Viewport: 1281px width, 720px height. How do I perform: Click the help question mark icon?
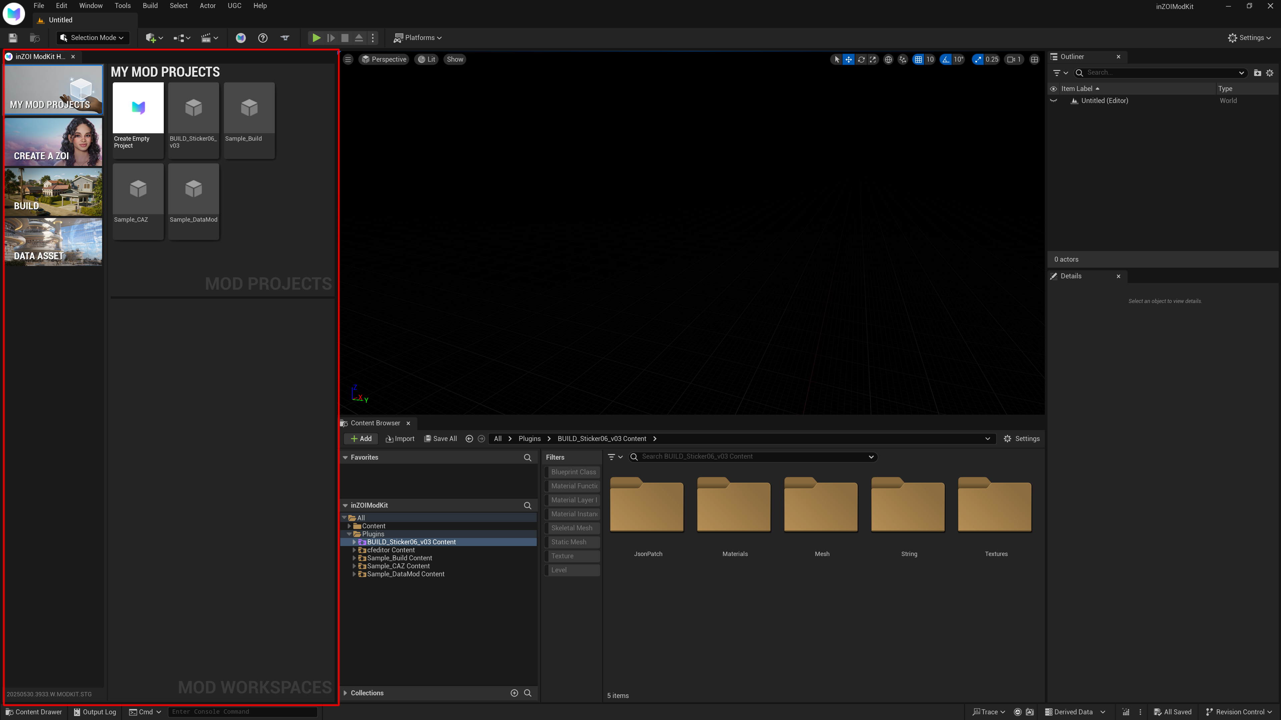click(263, 38)
